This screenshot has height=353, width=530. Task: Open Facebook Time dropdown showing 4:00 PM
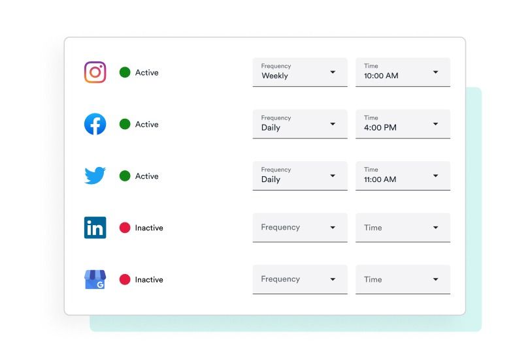point(403,124)
